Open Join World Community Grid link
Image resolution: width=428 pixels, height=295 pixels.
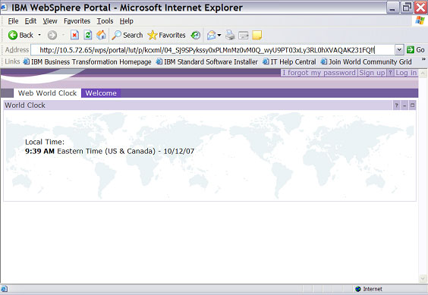coord(367,62)
